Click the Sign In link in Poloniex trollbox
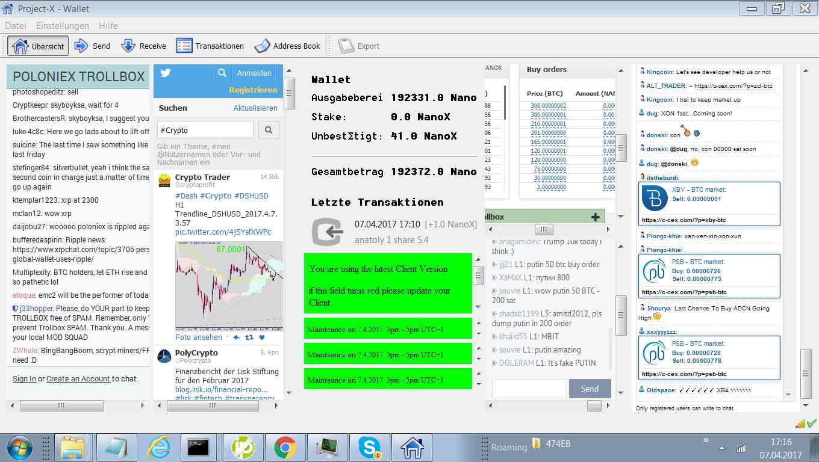The width and height of the screenshot is (819, 462). pos(24,378)
